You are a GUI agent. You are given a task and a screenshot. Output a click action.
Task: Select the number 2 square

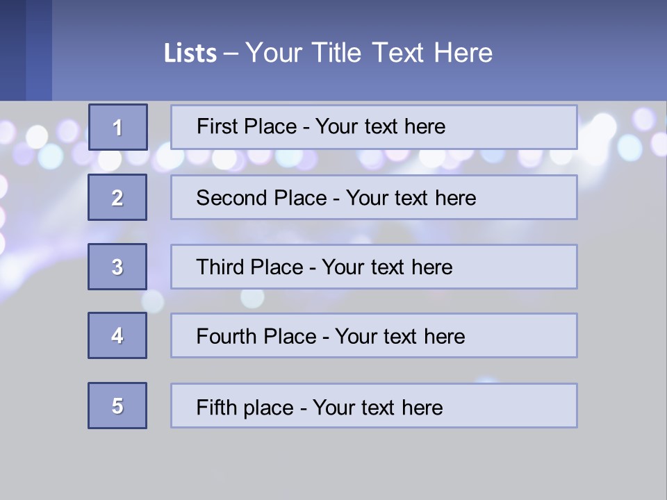117,197
